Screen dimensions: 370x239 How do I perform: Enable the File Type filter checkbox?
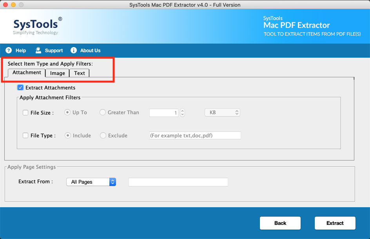click(x=25, y=135)
